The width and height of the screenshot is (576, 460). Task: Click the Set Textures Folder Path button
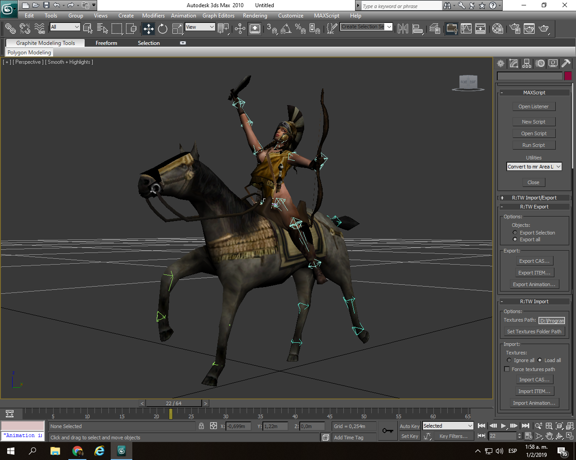(534, 332)
